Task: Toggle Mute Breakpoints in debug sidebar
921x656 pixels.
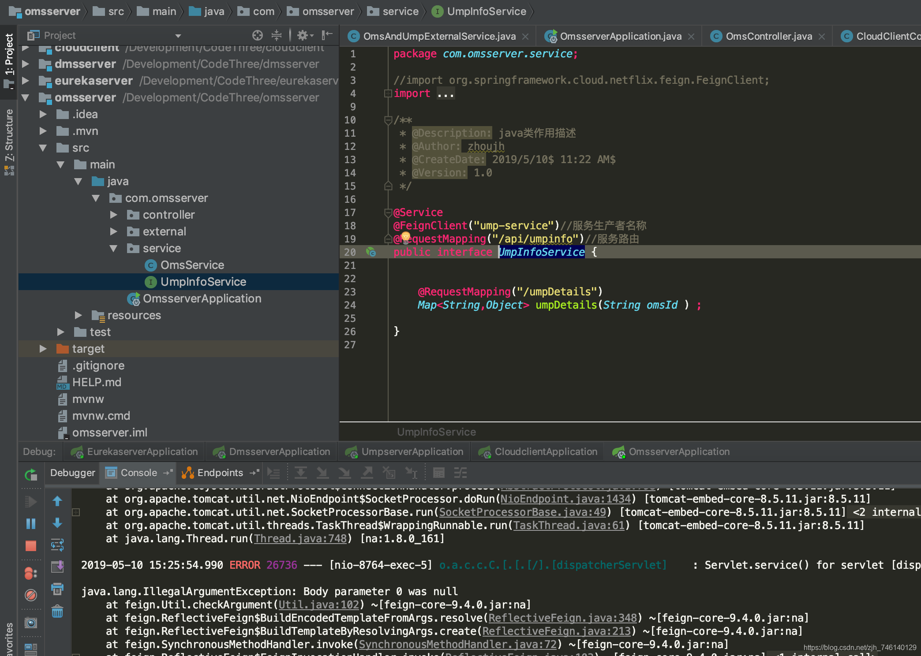Action: pyautogui.click(x=31, y=595)
